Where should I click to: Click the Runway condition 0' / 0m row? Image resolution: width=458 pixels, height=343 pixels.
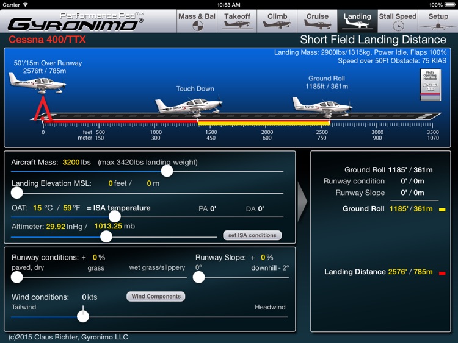coord(374,181)
